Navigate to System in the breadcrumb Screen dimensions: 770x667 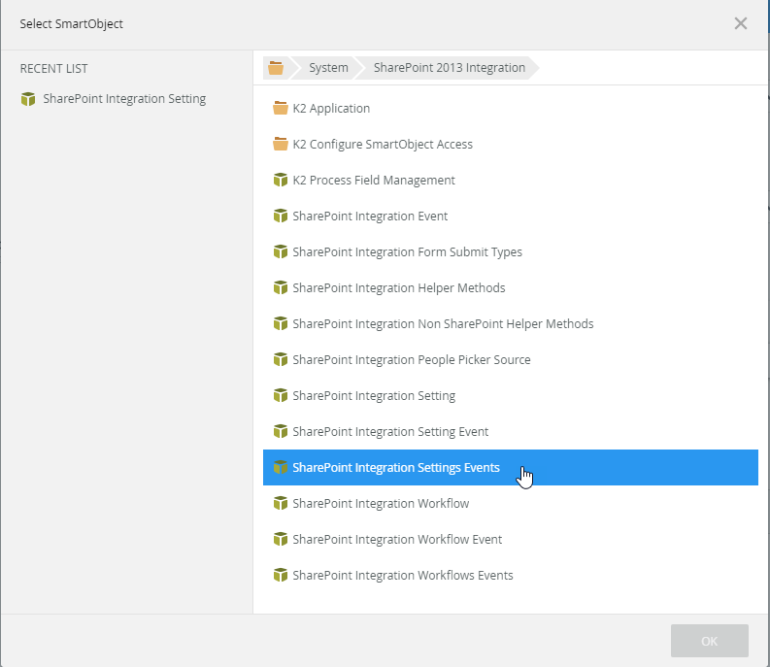click(328, 68)
